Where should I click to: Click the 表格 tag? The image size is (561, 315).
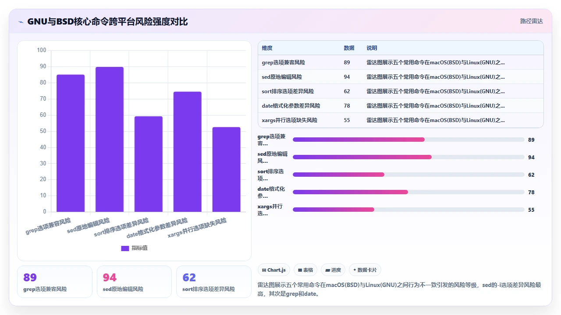click(x=305, y=270)
